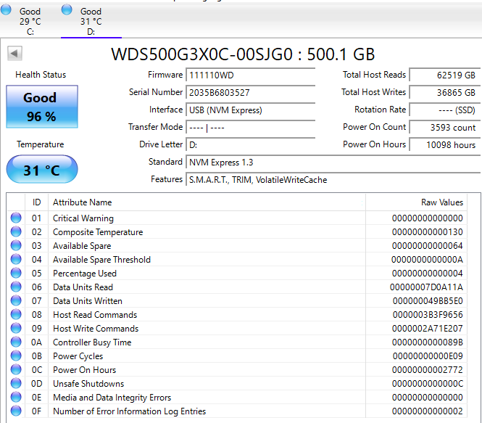482x423 pixels.
Task: Click the blue status orb above D: drive
Action: [x=67, y=10]
